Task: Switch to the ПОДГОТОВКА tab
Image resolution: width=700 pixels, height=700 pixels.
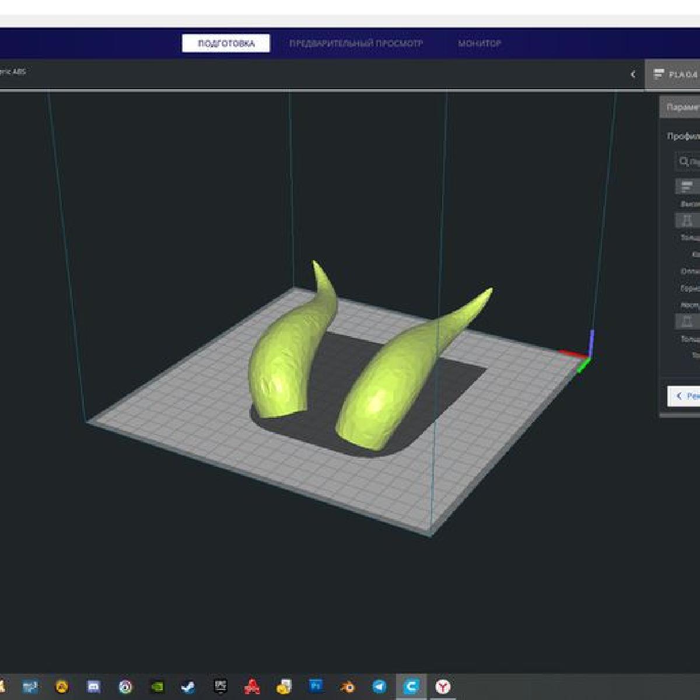Action: pos(226,43)
